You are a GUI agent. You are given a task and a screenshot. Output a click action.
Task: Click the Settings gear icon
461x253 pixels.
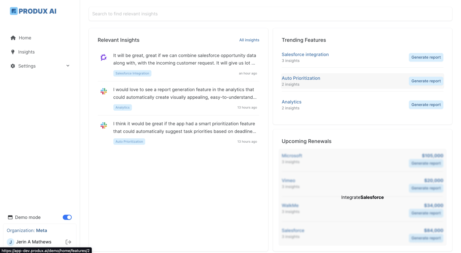coord(13,66)
